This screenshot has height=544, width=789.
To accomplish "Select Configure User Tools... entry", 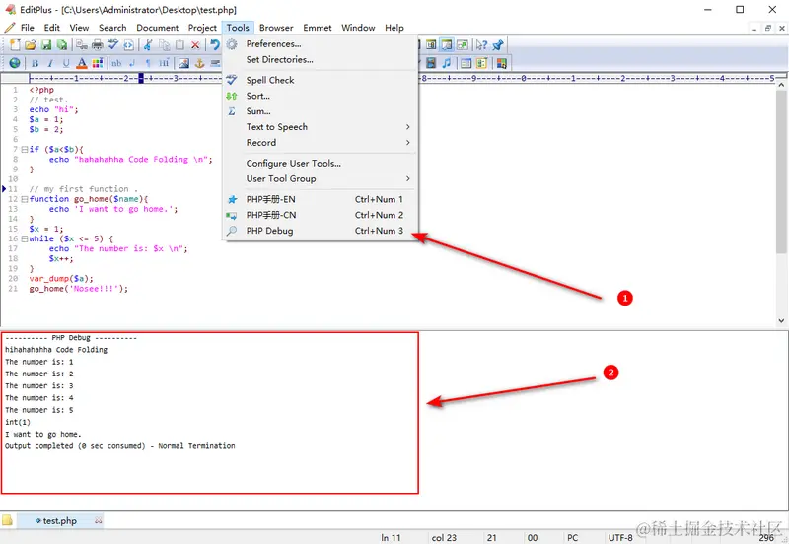I will pos(320,164).
